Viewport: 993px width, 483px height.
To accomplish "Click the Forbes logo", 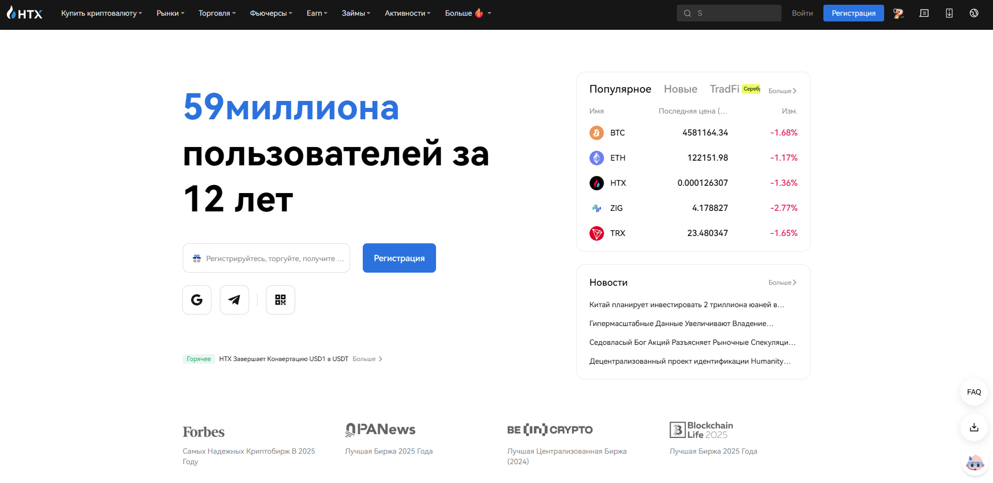I will (x=204, y=432).
